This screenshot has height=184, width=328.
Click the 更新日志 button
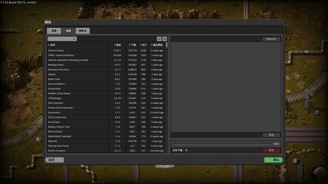pos(271,39)
